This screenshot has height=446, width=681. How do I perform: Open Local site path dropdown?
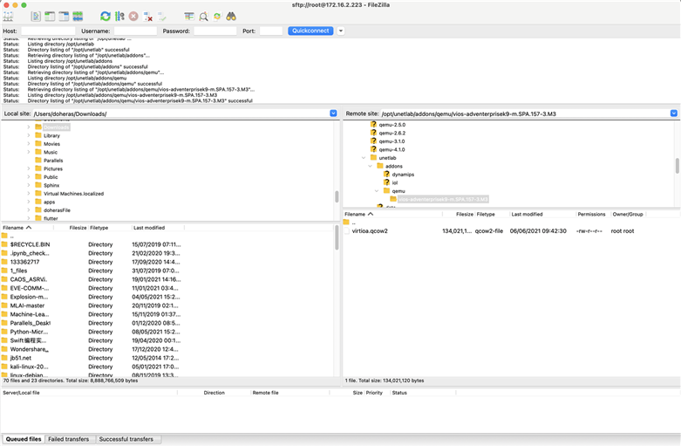coord(333,113)
